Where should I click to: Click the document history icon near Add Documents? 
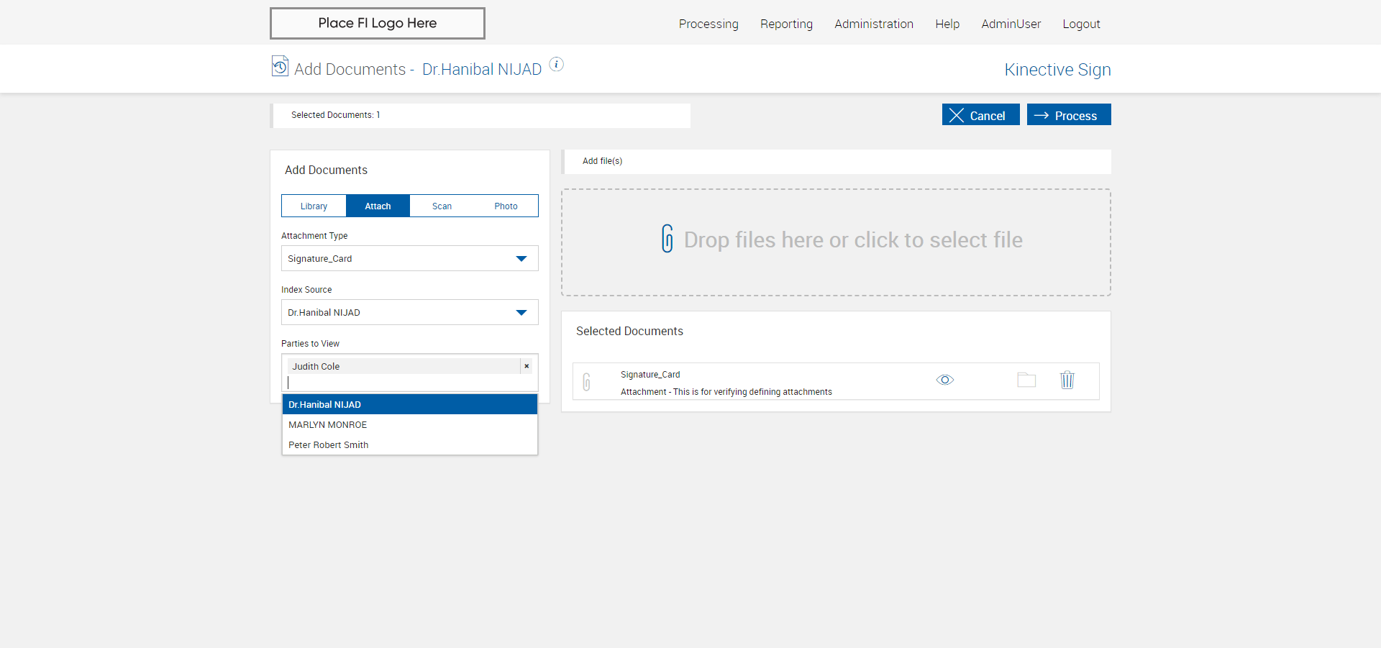[x=280, y=66]
